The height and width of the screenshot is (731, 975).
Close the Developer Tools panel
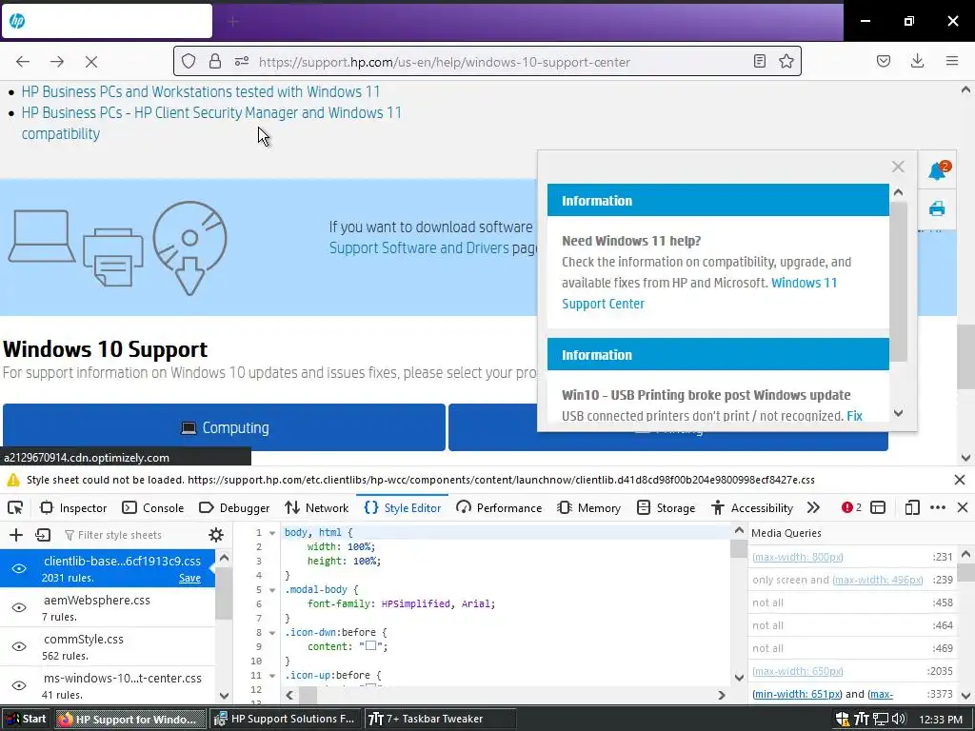(x=963, y=508)
